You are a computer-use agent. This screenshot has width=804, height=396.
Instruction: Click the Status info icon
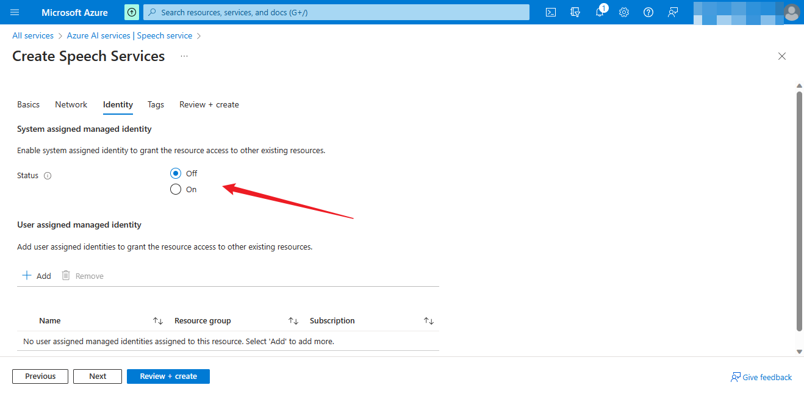click(48, 176)
